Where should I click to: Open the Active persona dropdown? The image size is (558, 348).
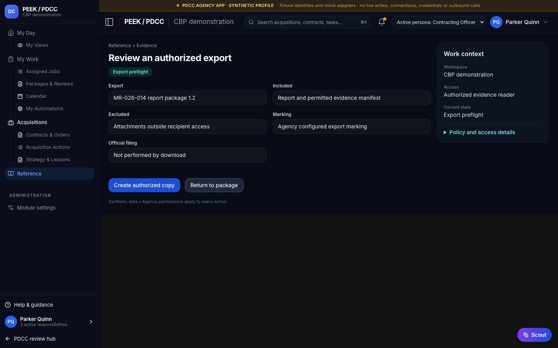(439, 22)
